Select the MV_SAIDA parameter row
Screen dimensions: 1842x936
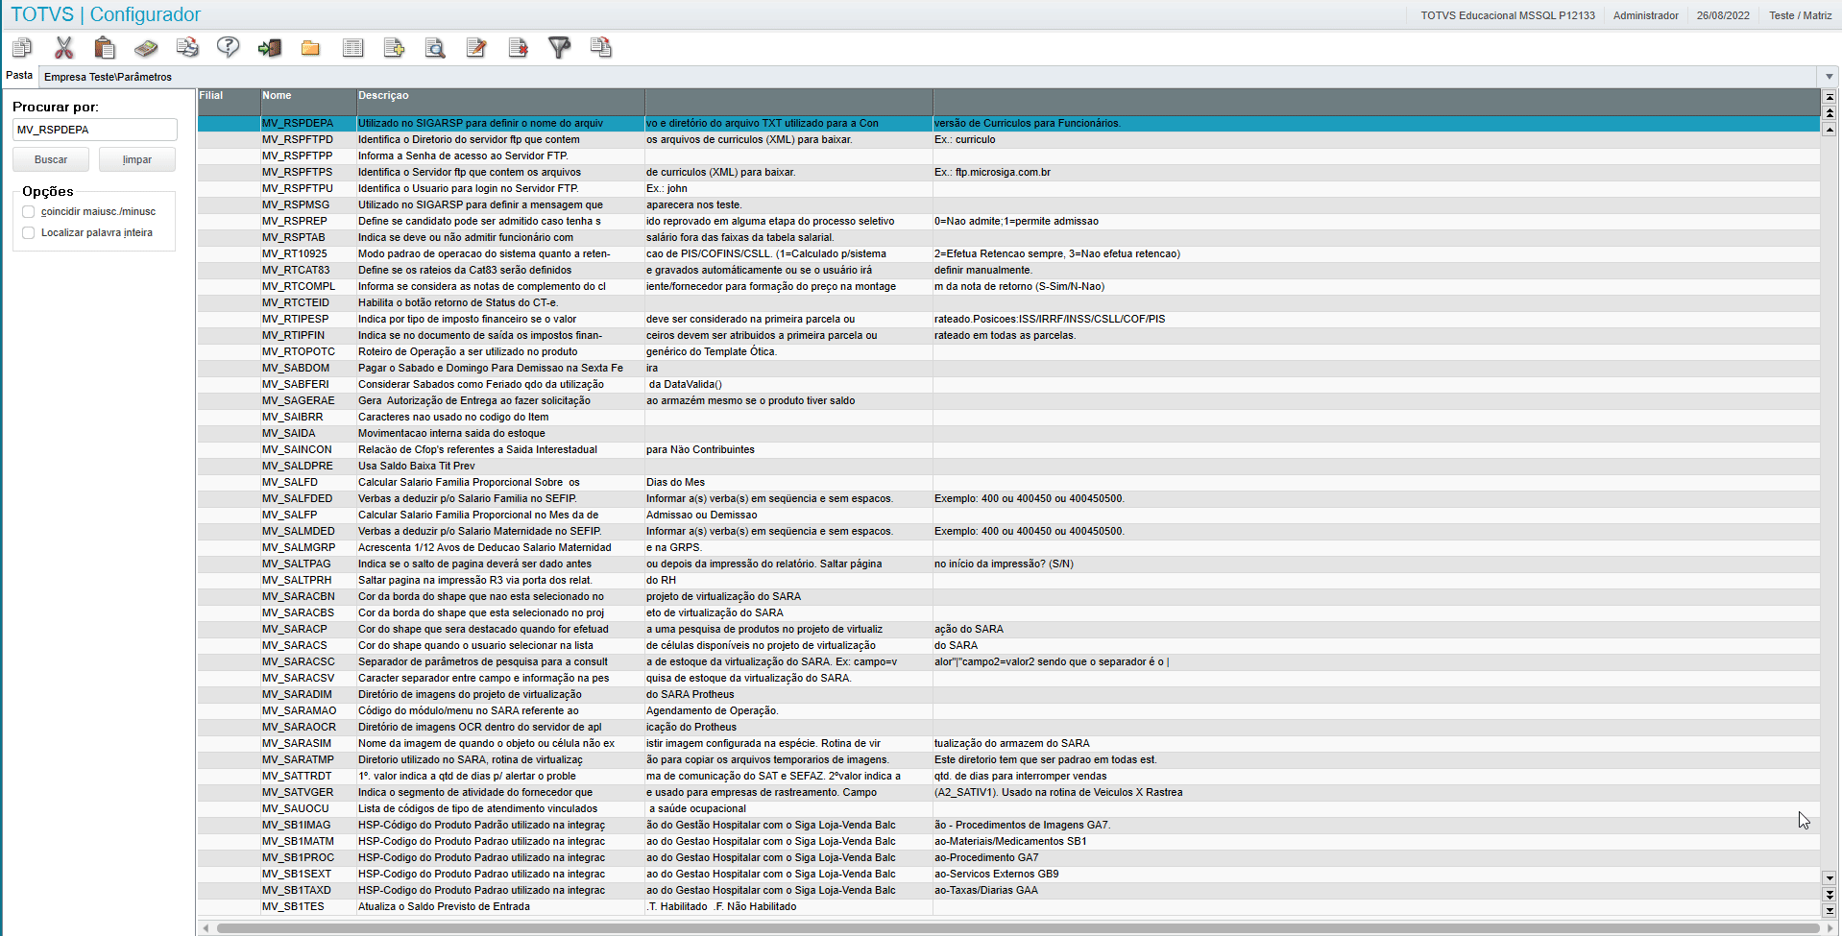pos(1008,434)
